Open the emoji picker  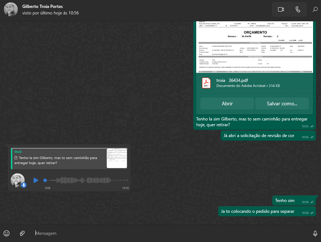pos(6,233)
